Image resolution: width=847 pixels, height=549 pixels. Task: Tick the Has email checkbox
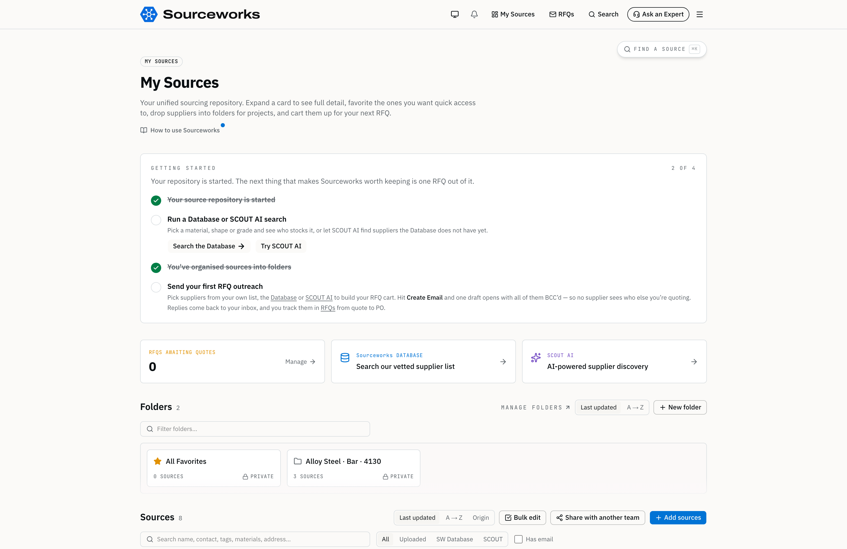[518, 539]
